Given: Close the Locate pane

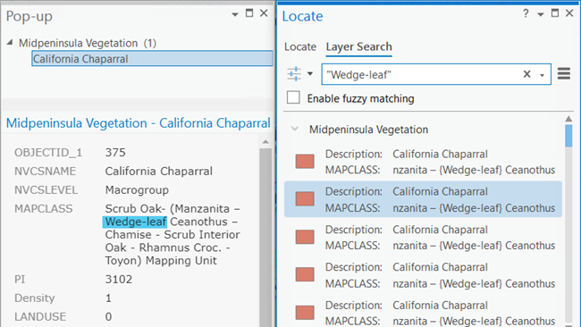Looking at the screenshot, I should 569,13.
